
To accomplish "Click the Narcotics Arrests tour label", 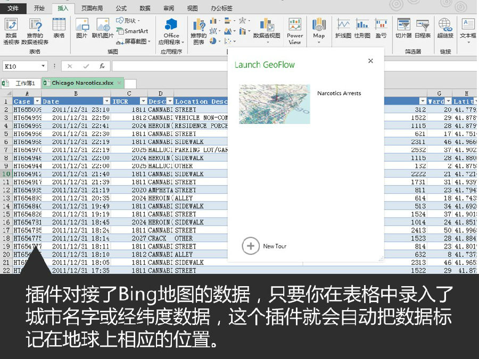I will (339, 94).
